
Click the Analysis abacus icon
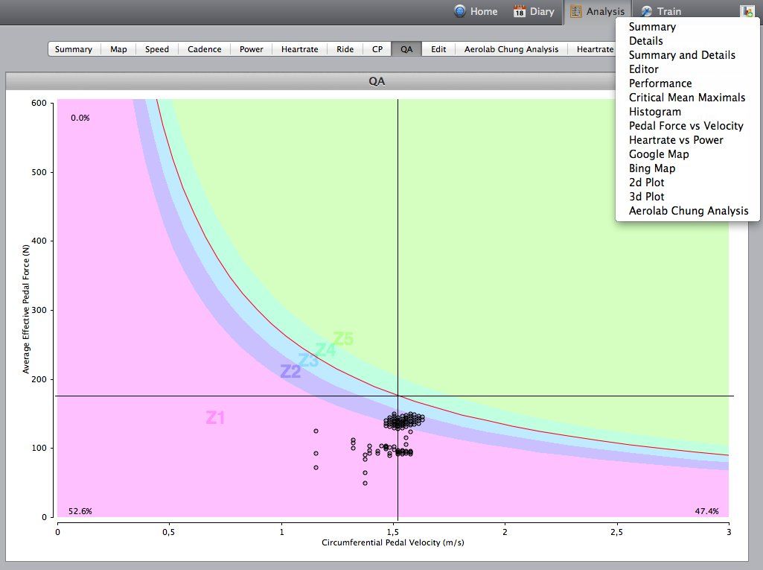tap(575, 11)
